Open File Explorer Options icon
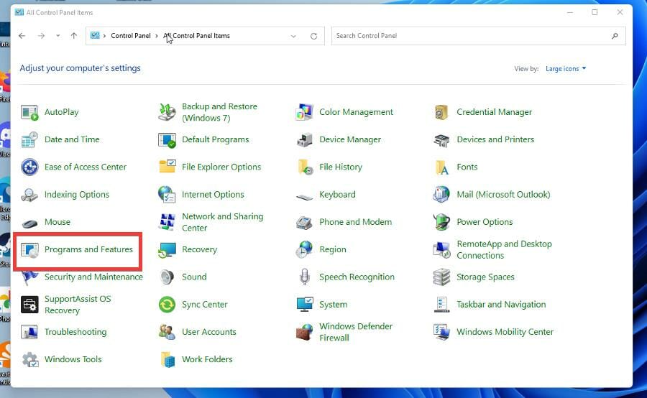Screen dimensions: 647x398 (167, 167)
